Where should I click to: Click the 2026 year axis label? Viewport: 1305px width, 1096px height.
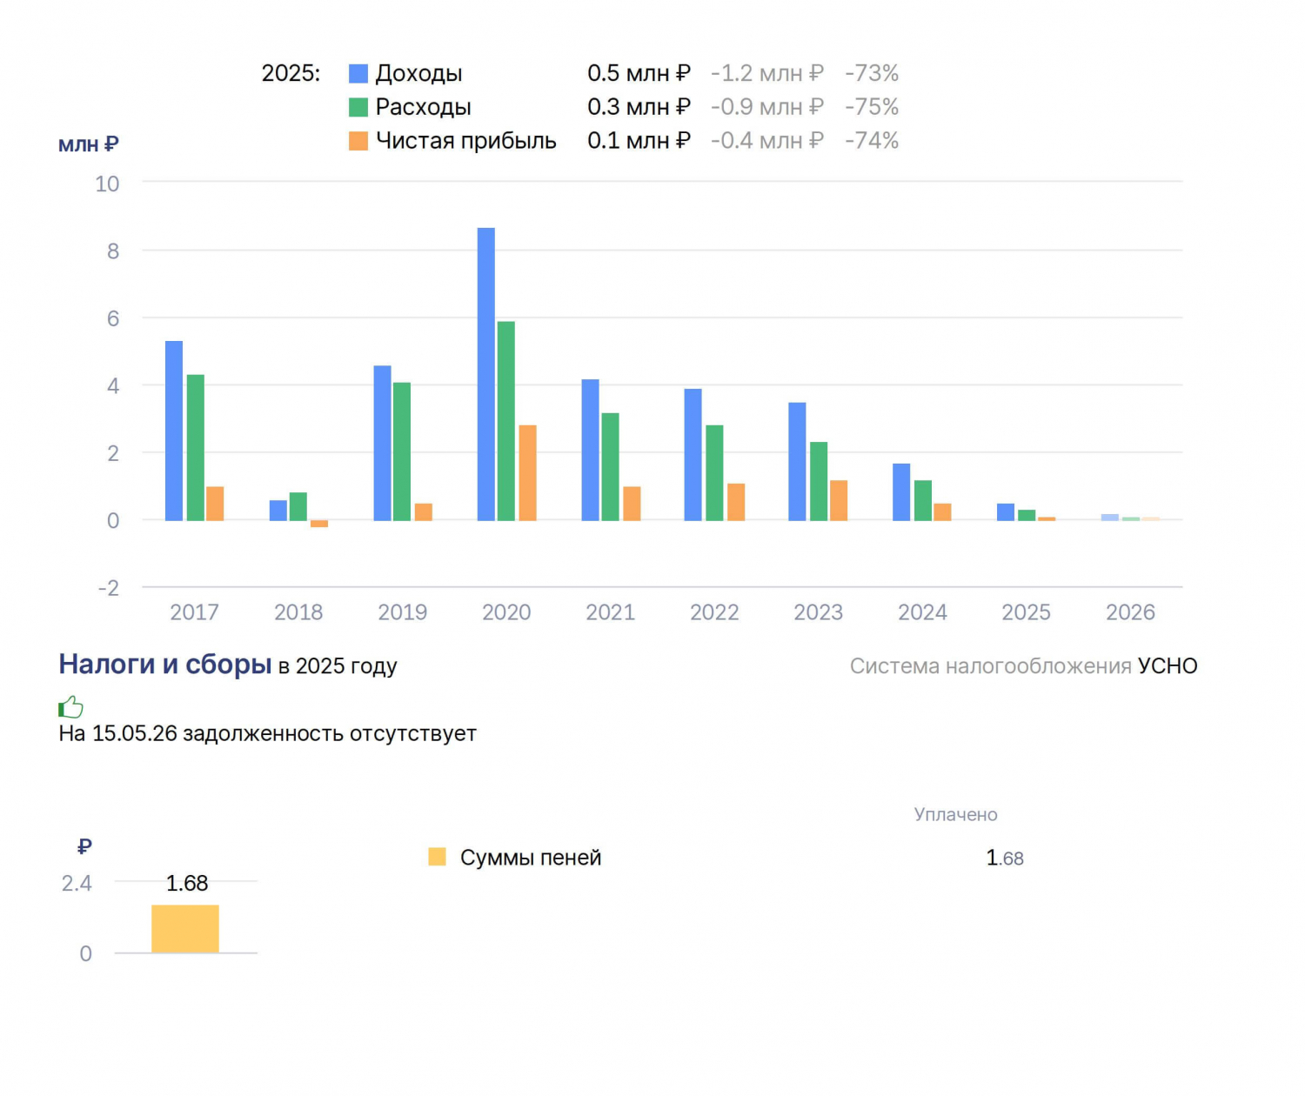pyautogui.click(x=1130, y=612)
